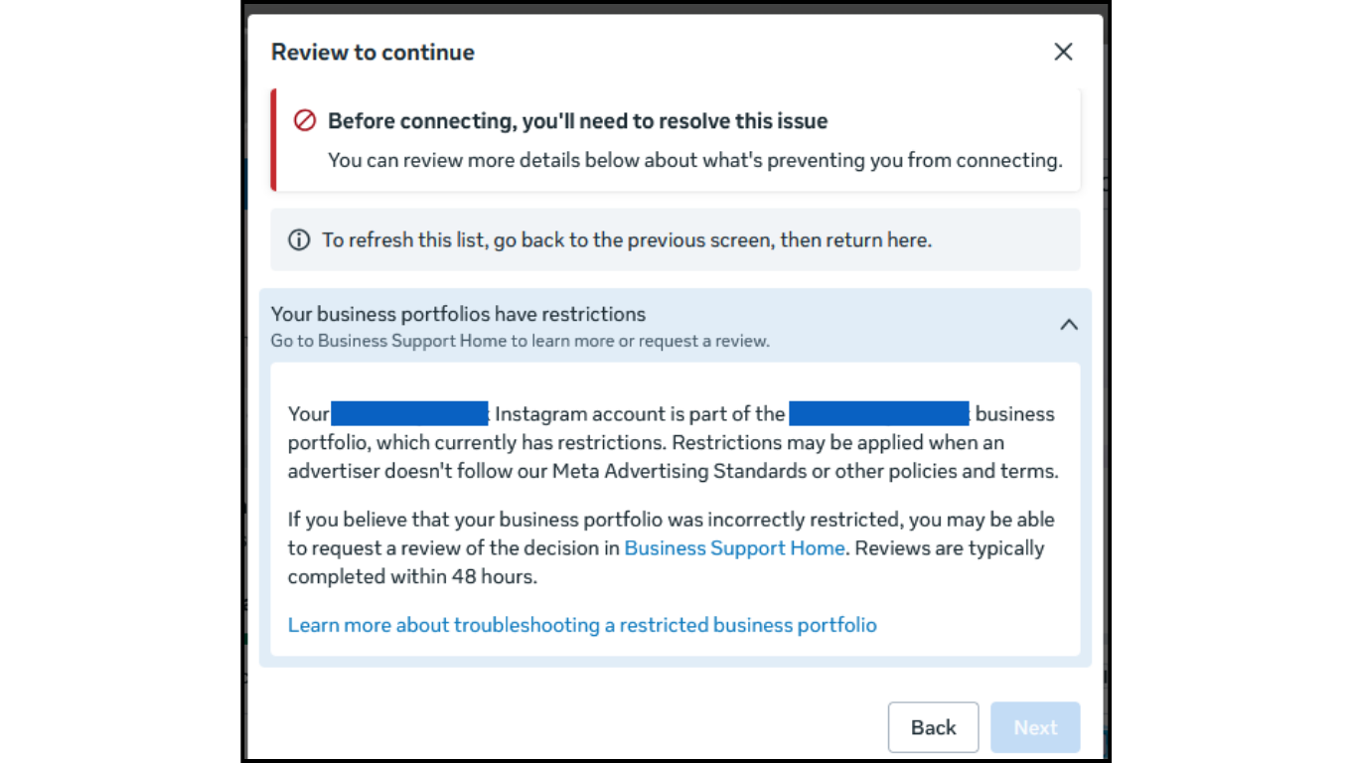Click the 'completed within 48 hours' text
The width and height of the screenshot is (1357, 763).
(412, 577)
